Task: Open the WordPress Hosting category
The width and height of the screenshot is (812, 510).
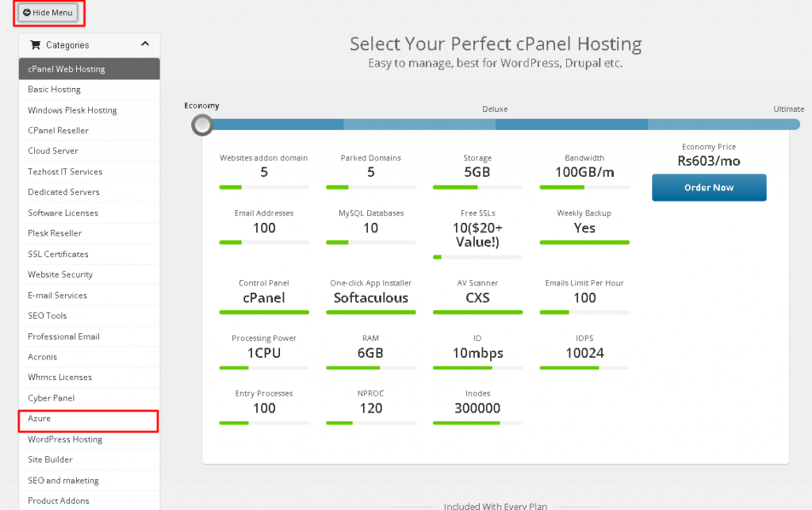Action: 65,439
